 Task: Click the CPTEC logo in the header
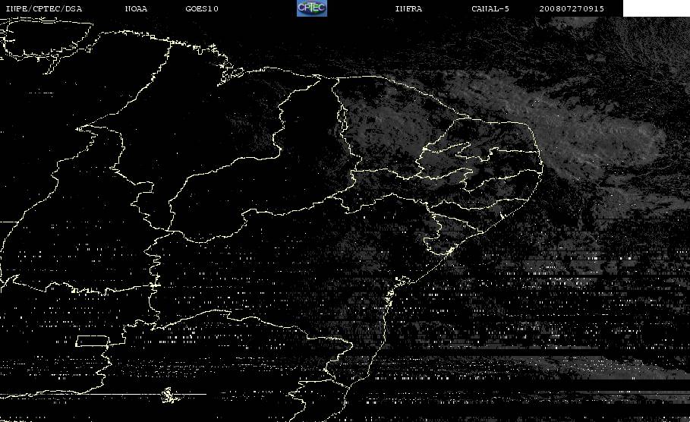312,8
